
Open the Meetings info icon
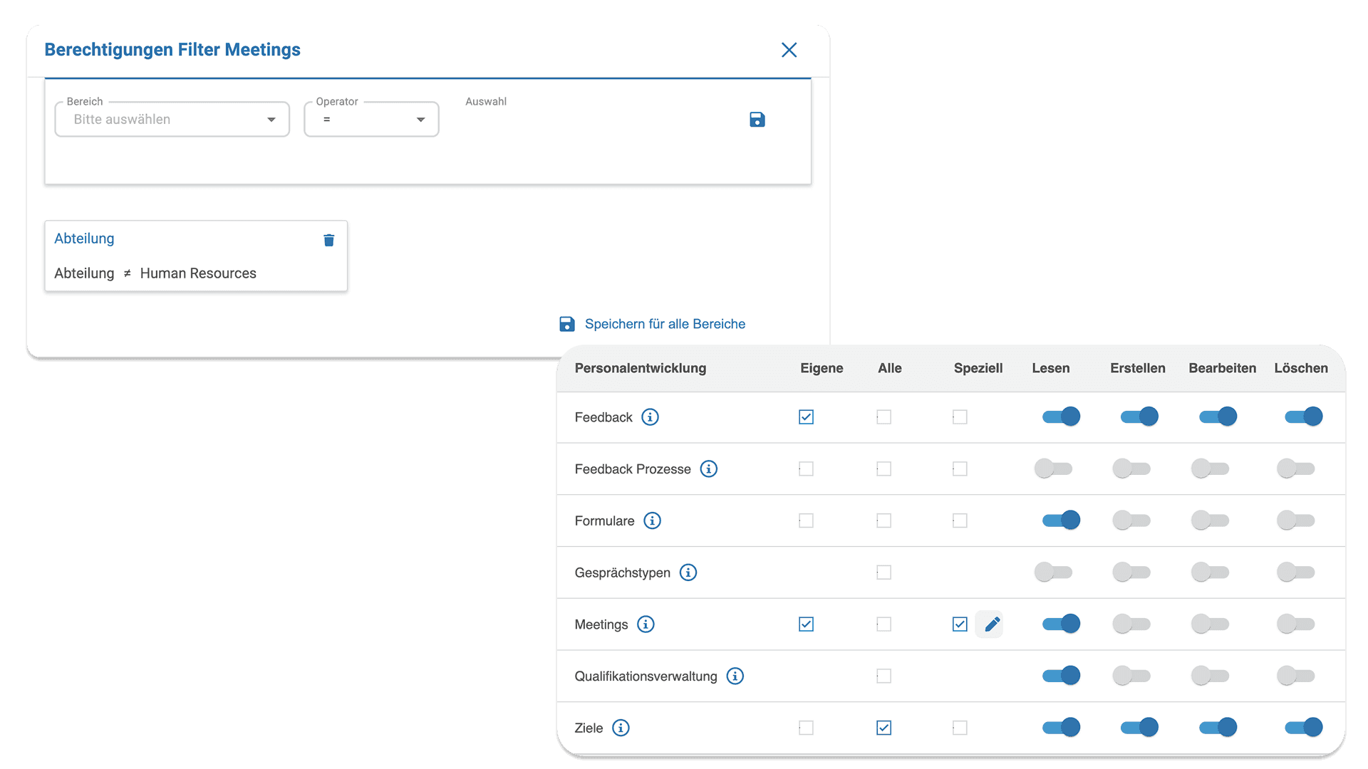[646, 624]
